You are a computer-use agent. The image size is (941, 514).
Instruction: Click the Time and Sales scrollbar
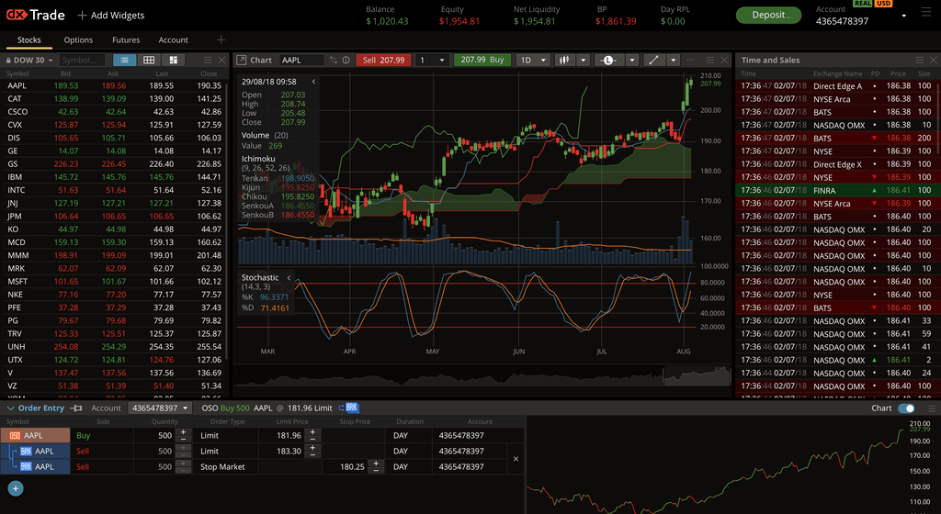coord(936,120)
